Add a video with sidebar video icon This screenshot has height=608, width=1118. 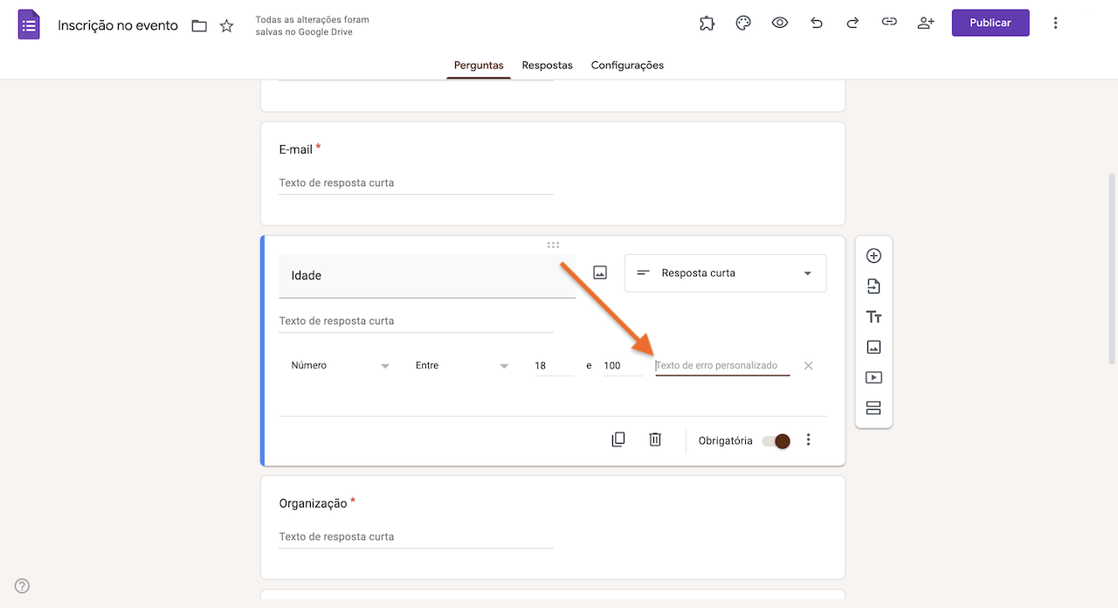[873, 377]
